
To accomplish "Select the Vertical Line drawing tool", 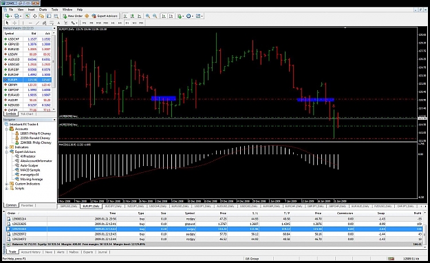I will point(23,23).
